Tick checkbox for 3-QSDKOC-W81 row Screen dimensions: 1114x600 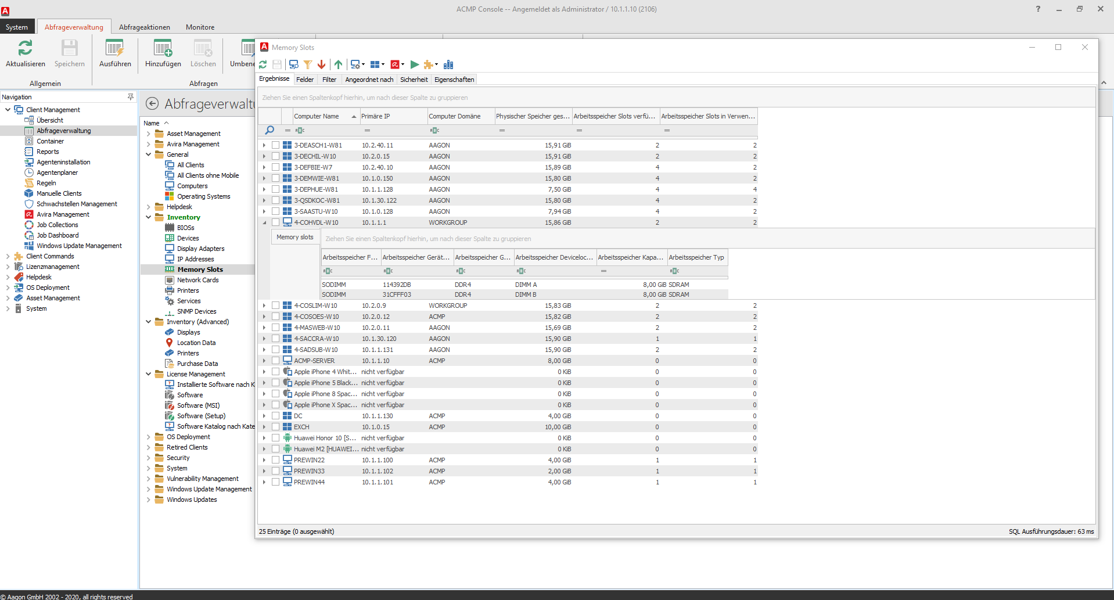coord(276,200)
